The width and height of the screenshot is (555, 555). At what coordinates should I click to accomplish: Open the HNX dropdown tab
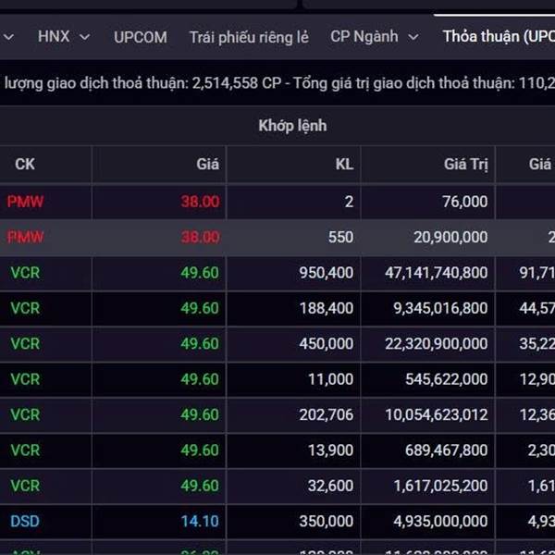click(64, 36)
